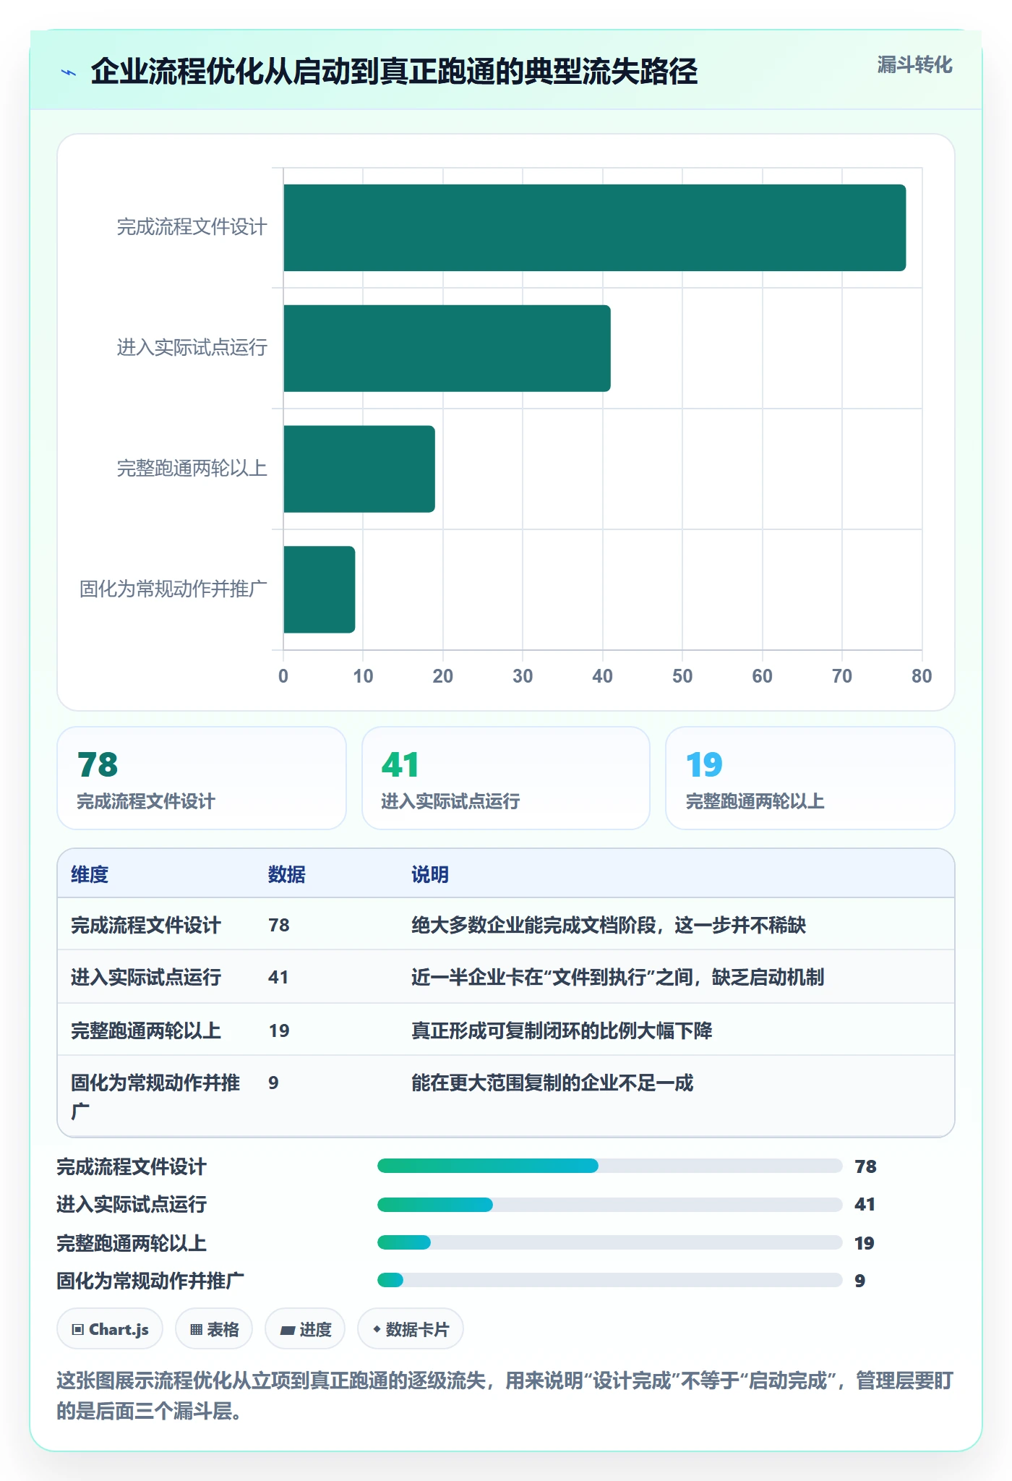Screen dimensions: 1012x1481
Task: Click the diamond icon in 数据卡片 tag
Action: [x=377, y=1329]
